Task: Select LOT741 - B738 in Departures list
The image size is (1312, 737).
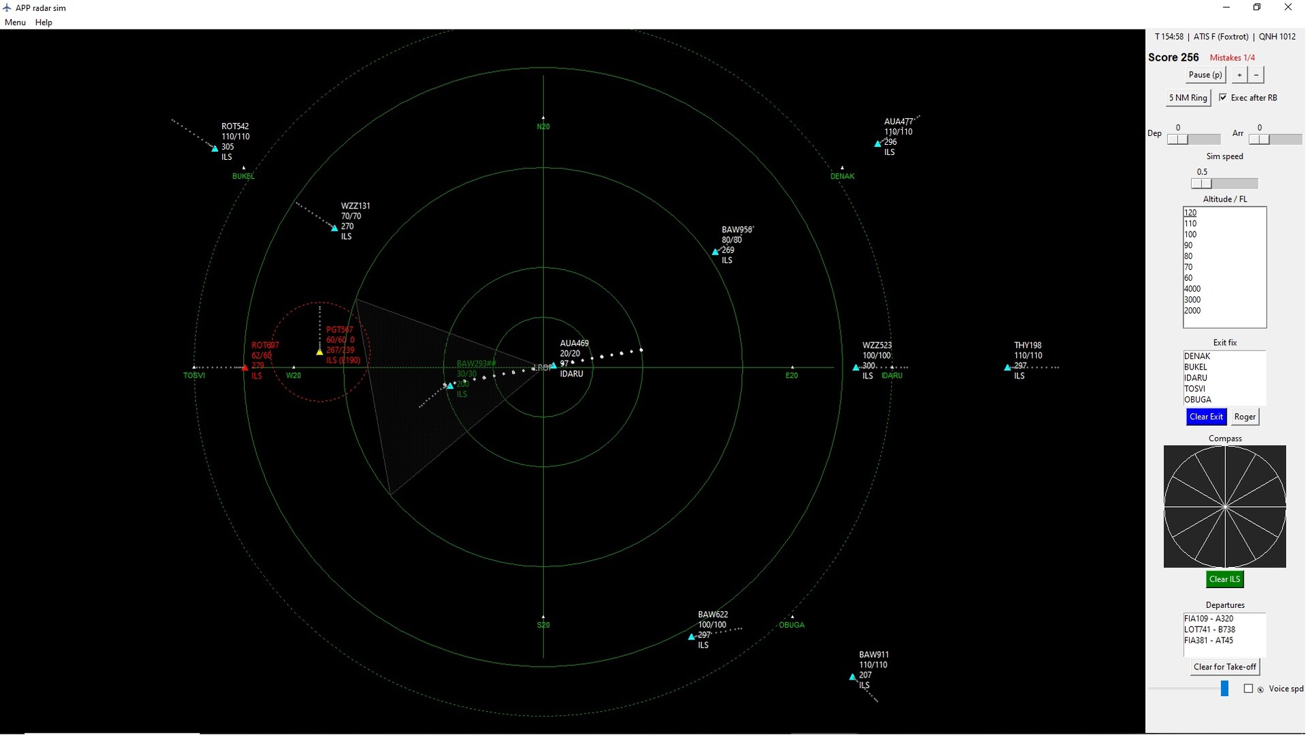Action: (x=1209, y=630)
